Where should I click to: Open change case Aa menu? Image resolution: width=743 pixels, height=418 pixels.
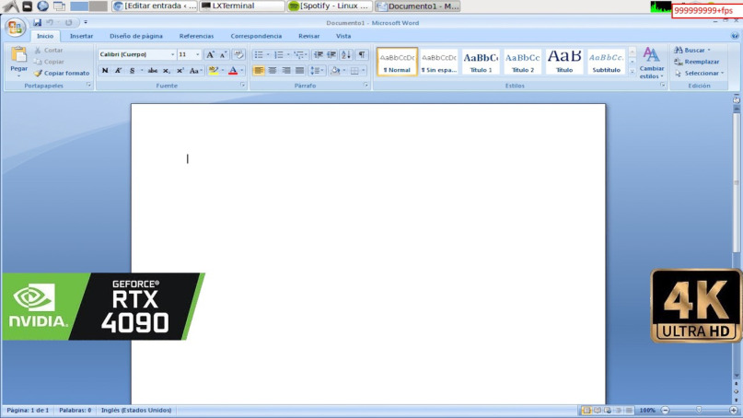tap(195, 71)
